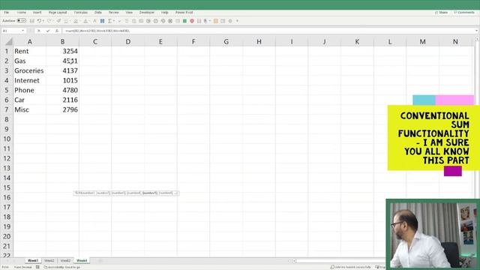480x270 pixels.
Task: Click the Accessibility status bar message
Action: point(62,267)
